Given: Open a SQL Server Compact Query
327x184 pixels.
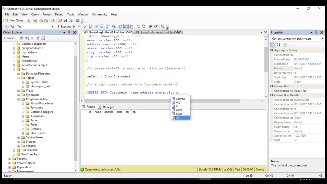Looking at the screenshot, I should 53,20.
